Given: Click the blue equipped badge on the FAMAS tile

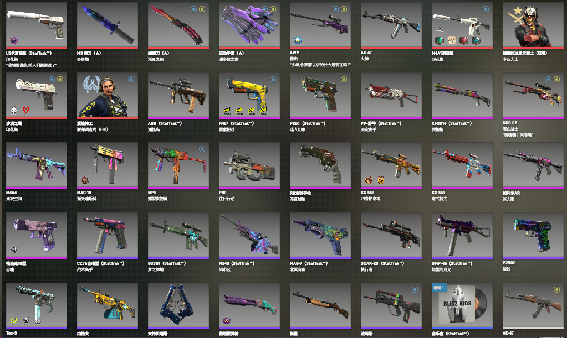Looking at the screenshot, I should click(415, 289).
